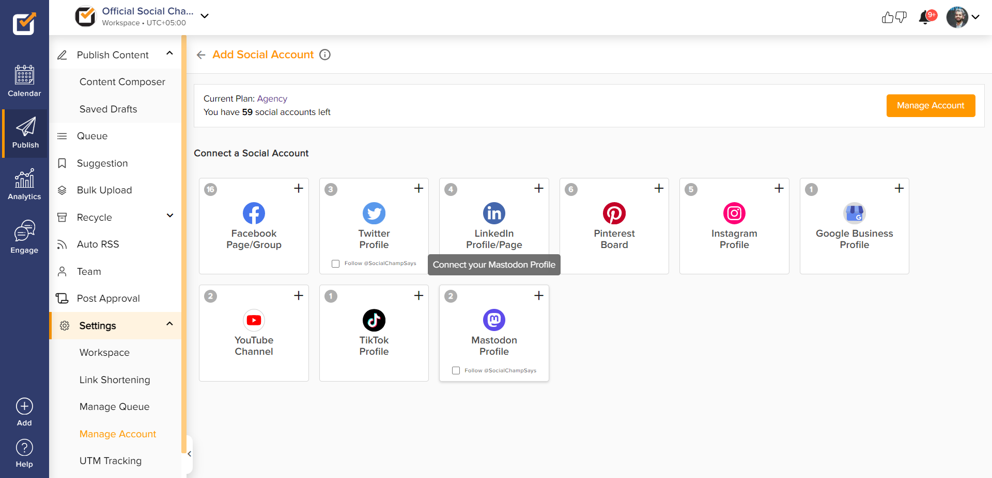Click the YouTube logo icon

pos(254,320)
